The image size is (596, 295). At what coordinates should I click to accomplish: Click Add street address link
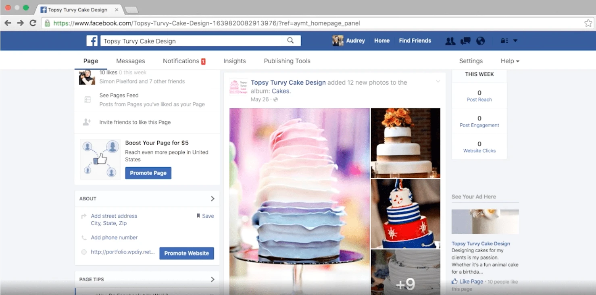(x=114, y=216)
